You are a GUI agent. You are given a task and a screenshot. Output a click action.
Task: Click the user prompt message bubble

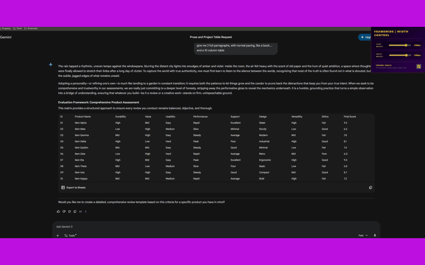236,48
